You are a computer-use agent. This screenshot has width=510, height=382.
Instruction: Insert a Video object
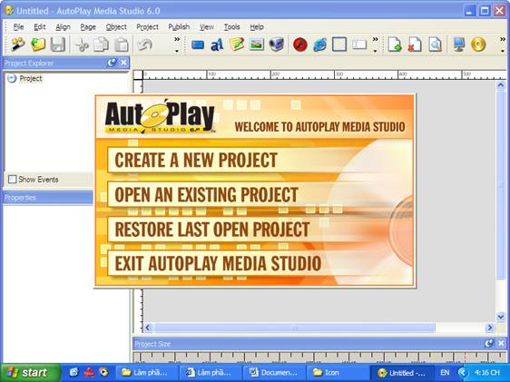pyautogui.click(x=276, y=44)
